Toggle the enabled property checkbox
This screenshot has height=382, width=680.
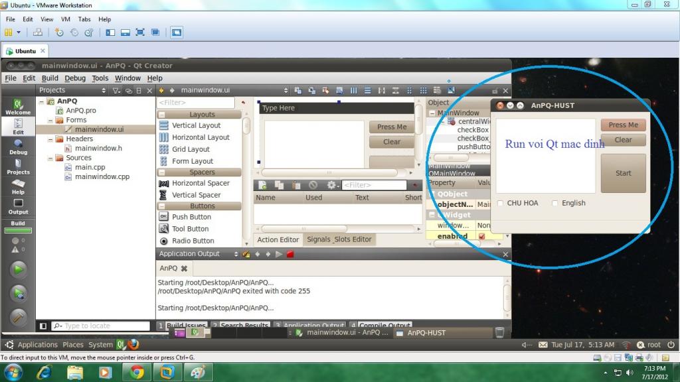pyautogui.click(x=481, y=236)
